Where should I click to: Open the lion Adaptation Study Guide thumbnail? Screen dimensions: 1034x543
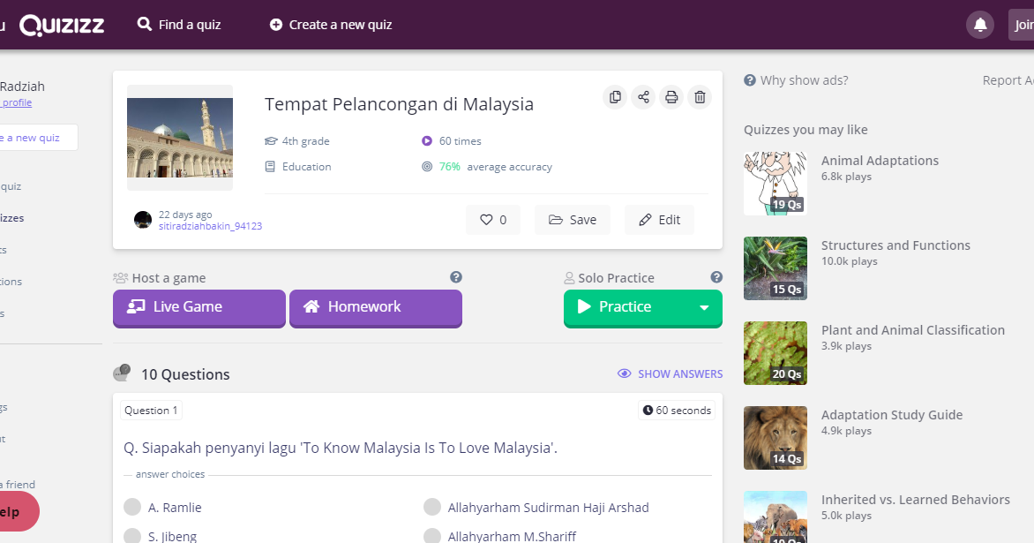pos(775,438)
